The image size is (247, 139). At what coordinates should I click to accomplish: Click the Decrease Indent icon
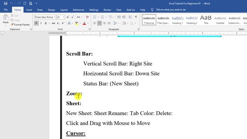point(119,17)
